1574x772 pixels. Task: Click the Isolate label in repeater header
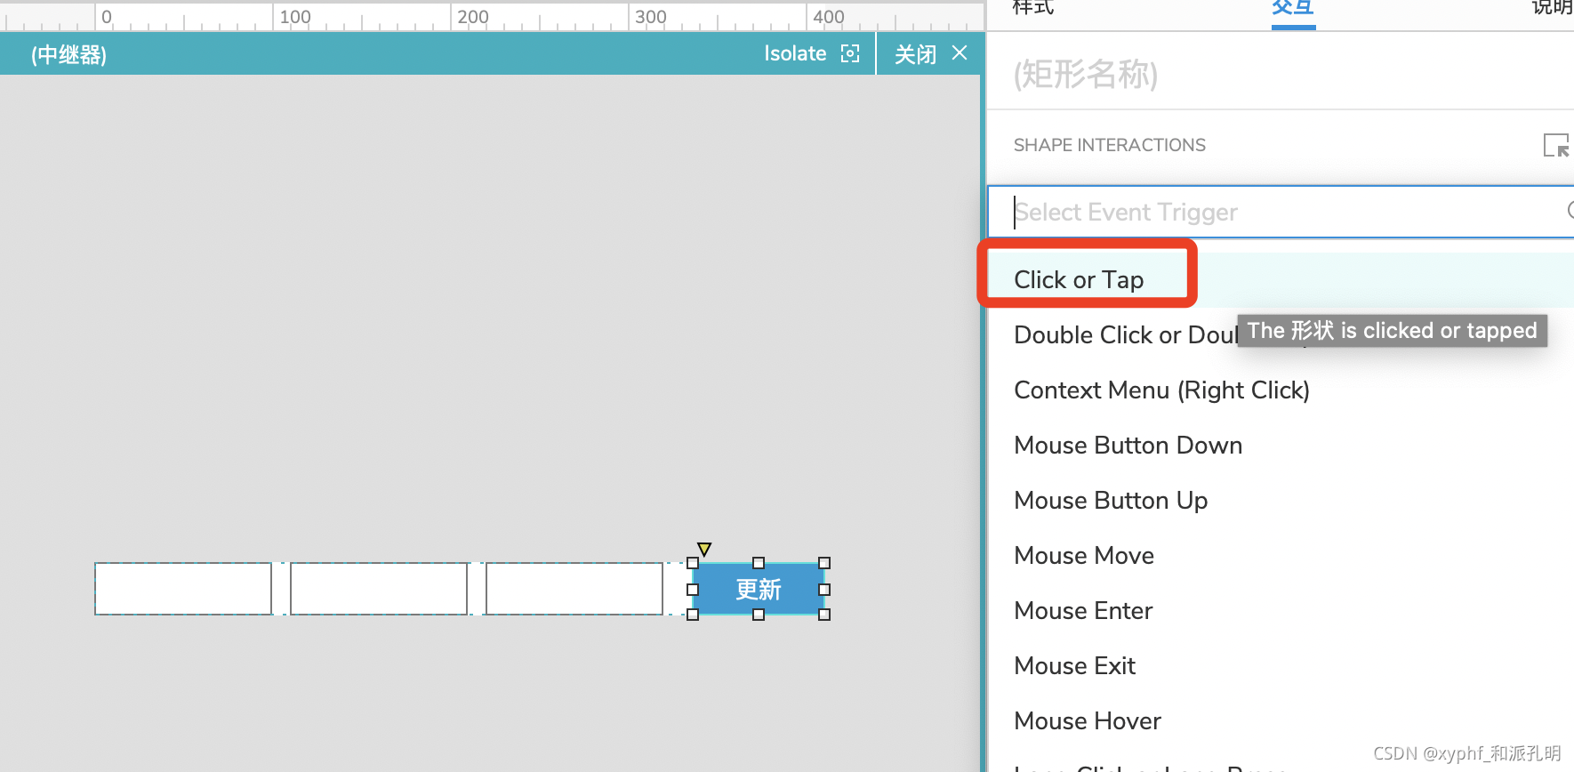tap(795, 54)
